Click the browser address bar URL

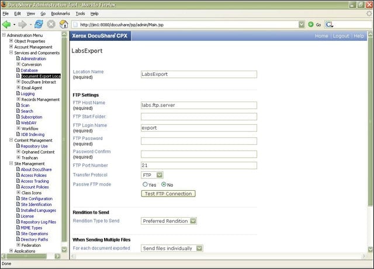click(x=122, y=25)
